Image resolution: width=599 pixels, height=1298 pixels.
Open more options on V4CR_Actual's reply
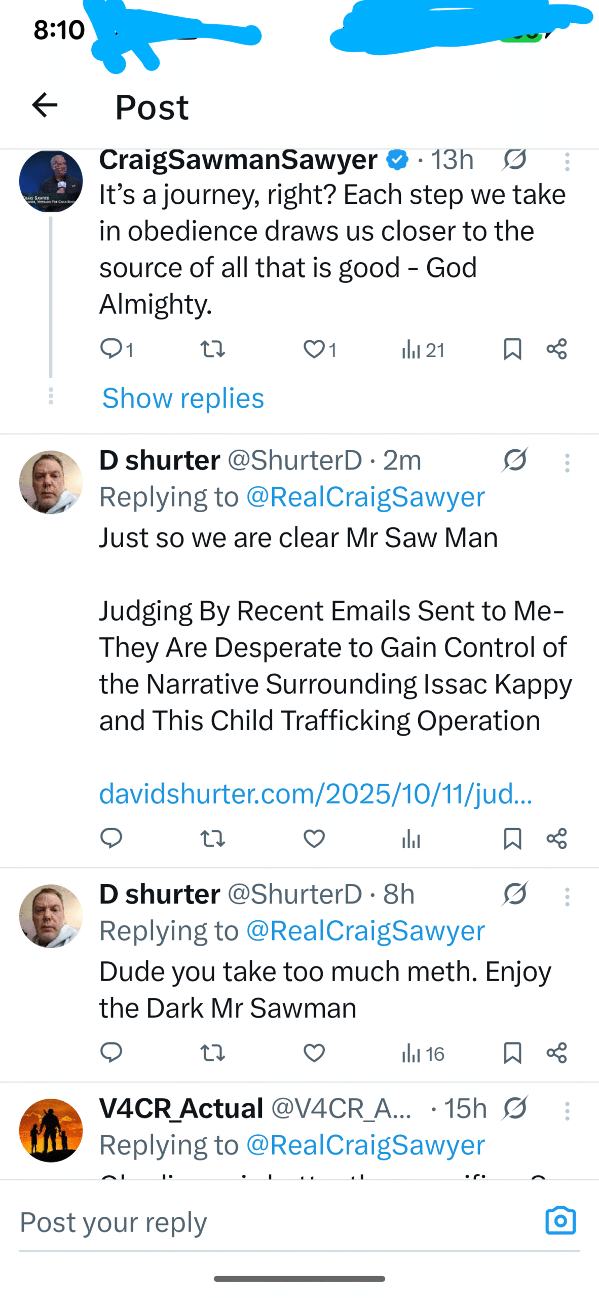pyautogui.click(x=567, y=1111)
